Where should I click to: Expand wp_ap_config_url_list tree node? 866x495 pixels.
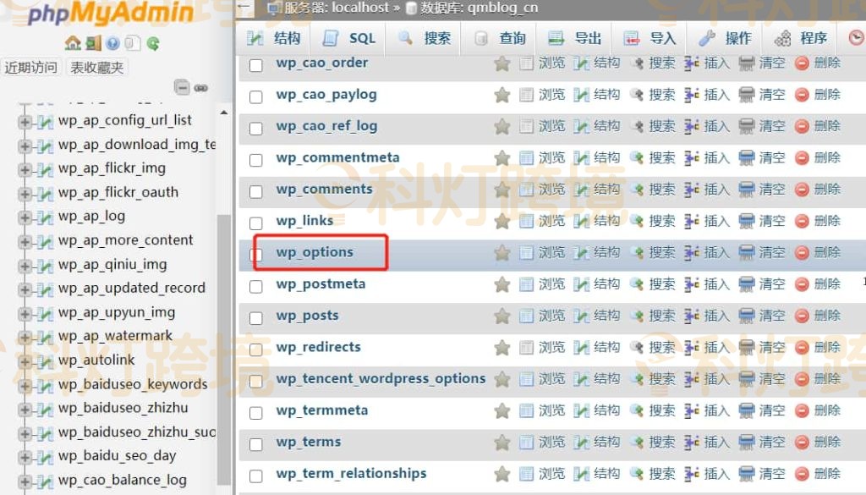pyautogui.click(x=25, y=122)
